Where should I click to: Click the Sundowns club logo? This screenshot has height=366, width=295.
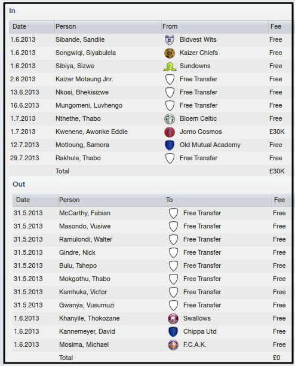click(170, 66)
